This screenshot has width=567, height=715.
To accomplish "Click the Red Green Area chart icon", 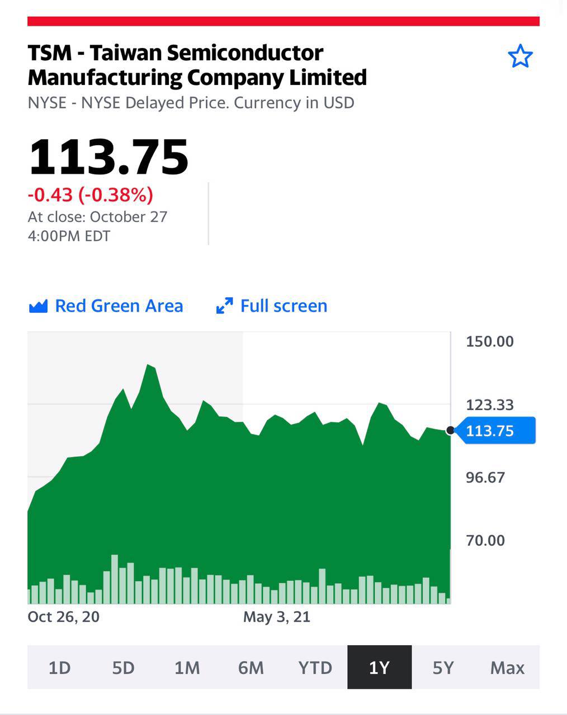I will tap(38, 306).
